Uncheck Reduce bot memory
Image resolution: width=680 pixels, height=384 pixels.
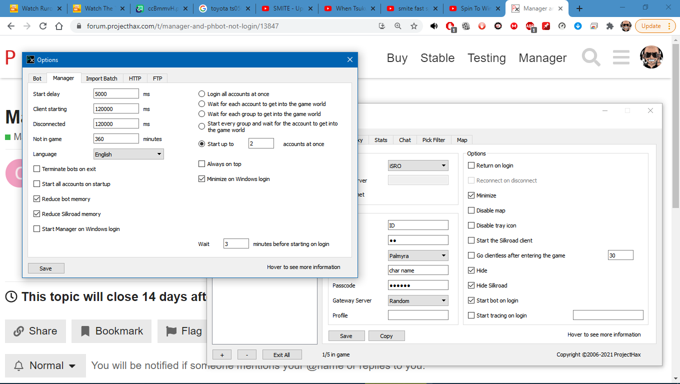point(36,199)
